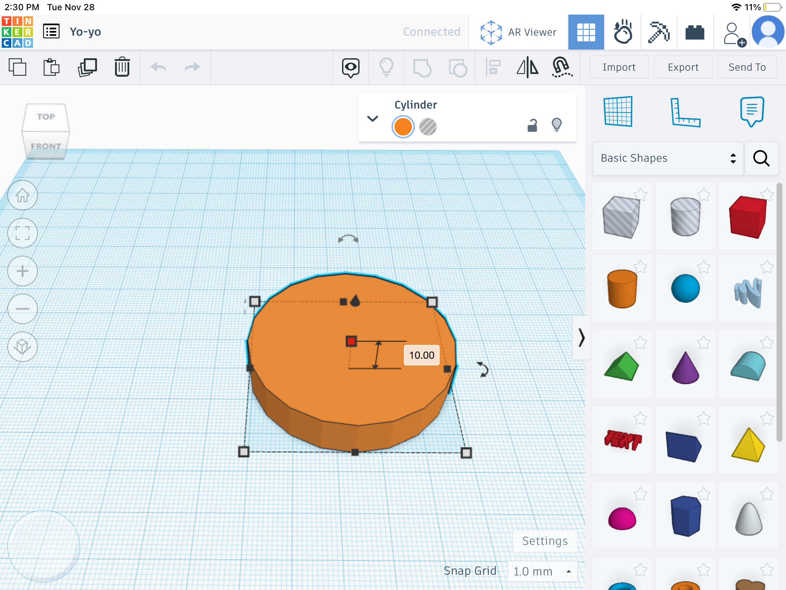Toggle orthographic perspective view cube icon

[23, 347]
